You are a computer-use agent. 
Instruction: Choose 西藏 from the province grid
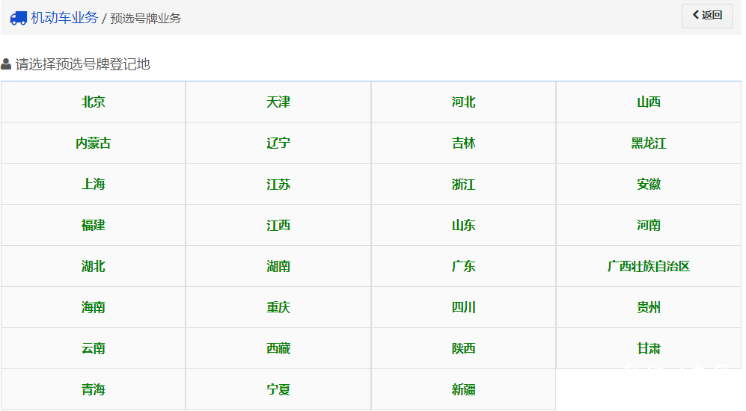[x=278, y=349]
